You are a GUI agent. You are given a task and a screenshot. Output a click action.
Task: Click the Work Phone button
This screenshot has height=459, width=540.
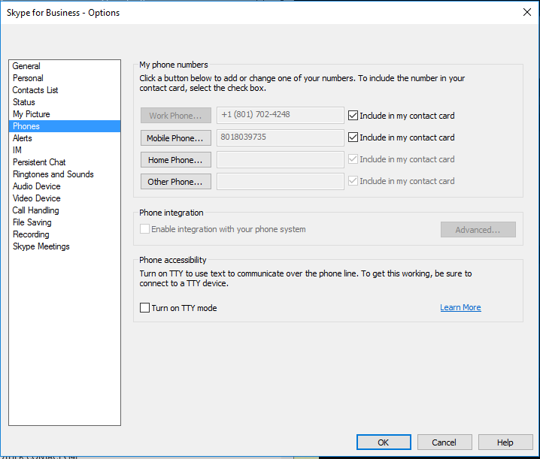(x=176, y=116)
